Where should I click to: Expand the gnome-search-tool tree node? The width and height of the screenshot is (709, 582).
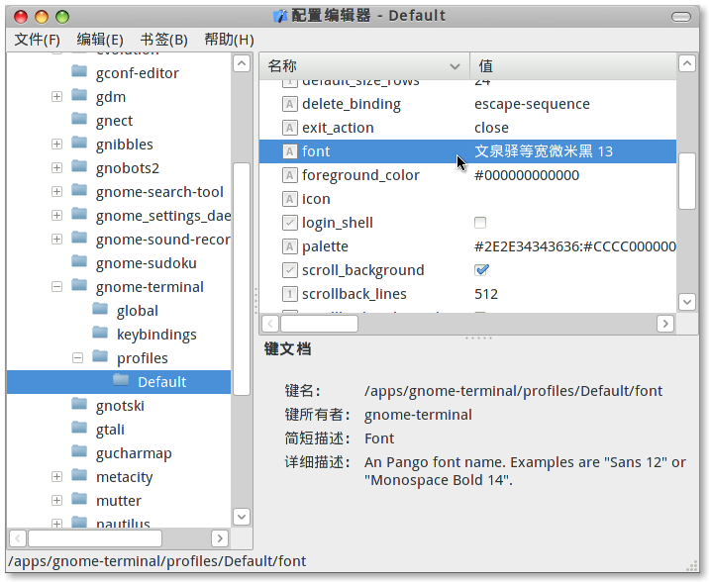[56, 192]
